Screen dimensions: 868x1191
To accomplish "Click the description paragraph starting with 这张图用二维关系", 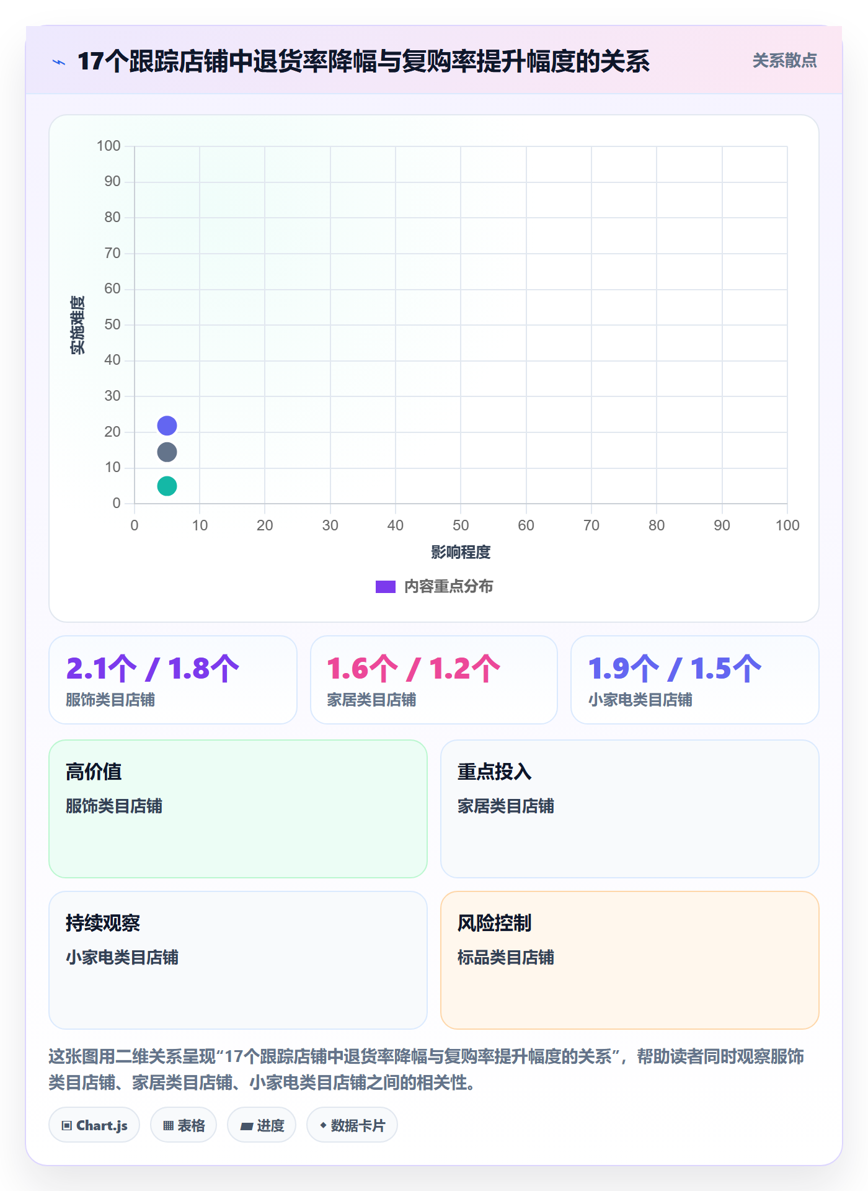I will tap(427, 1069).
